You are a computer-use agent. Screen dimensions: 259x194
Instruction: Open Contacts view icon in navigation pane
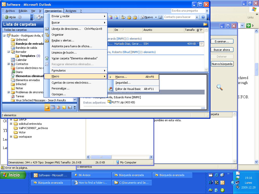70,107
